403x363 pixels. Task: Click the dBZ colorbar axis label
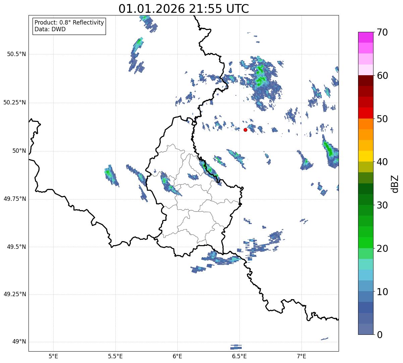click(x=395, y=183)
